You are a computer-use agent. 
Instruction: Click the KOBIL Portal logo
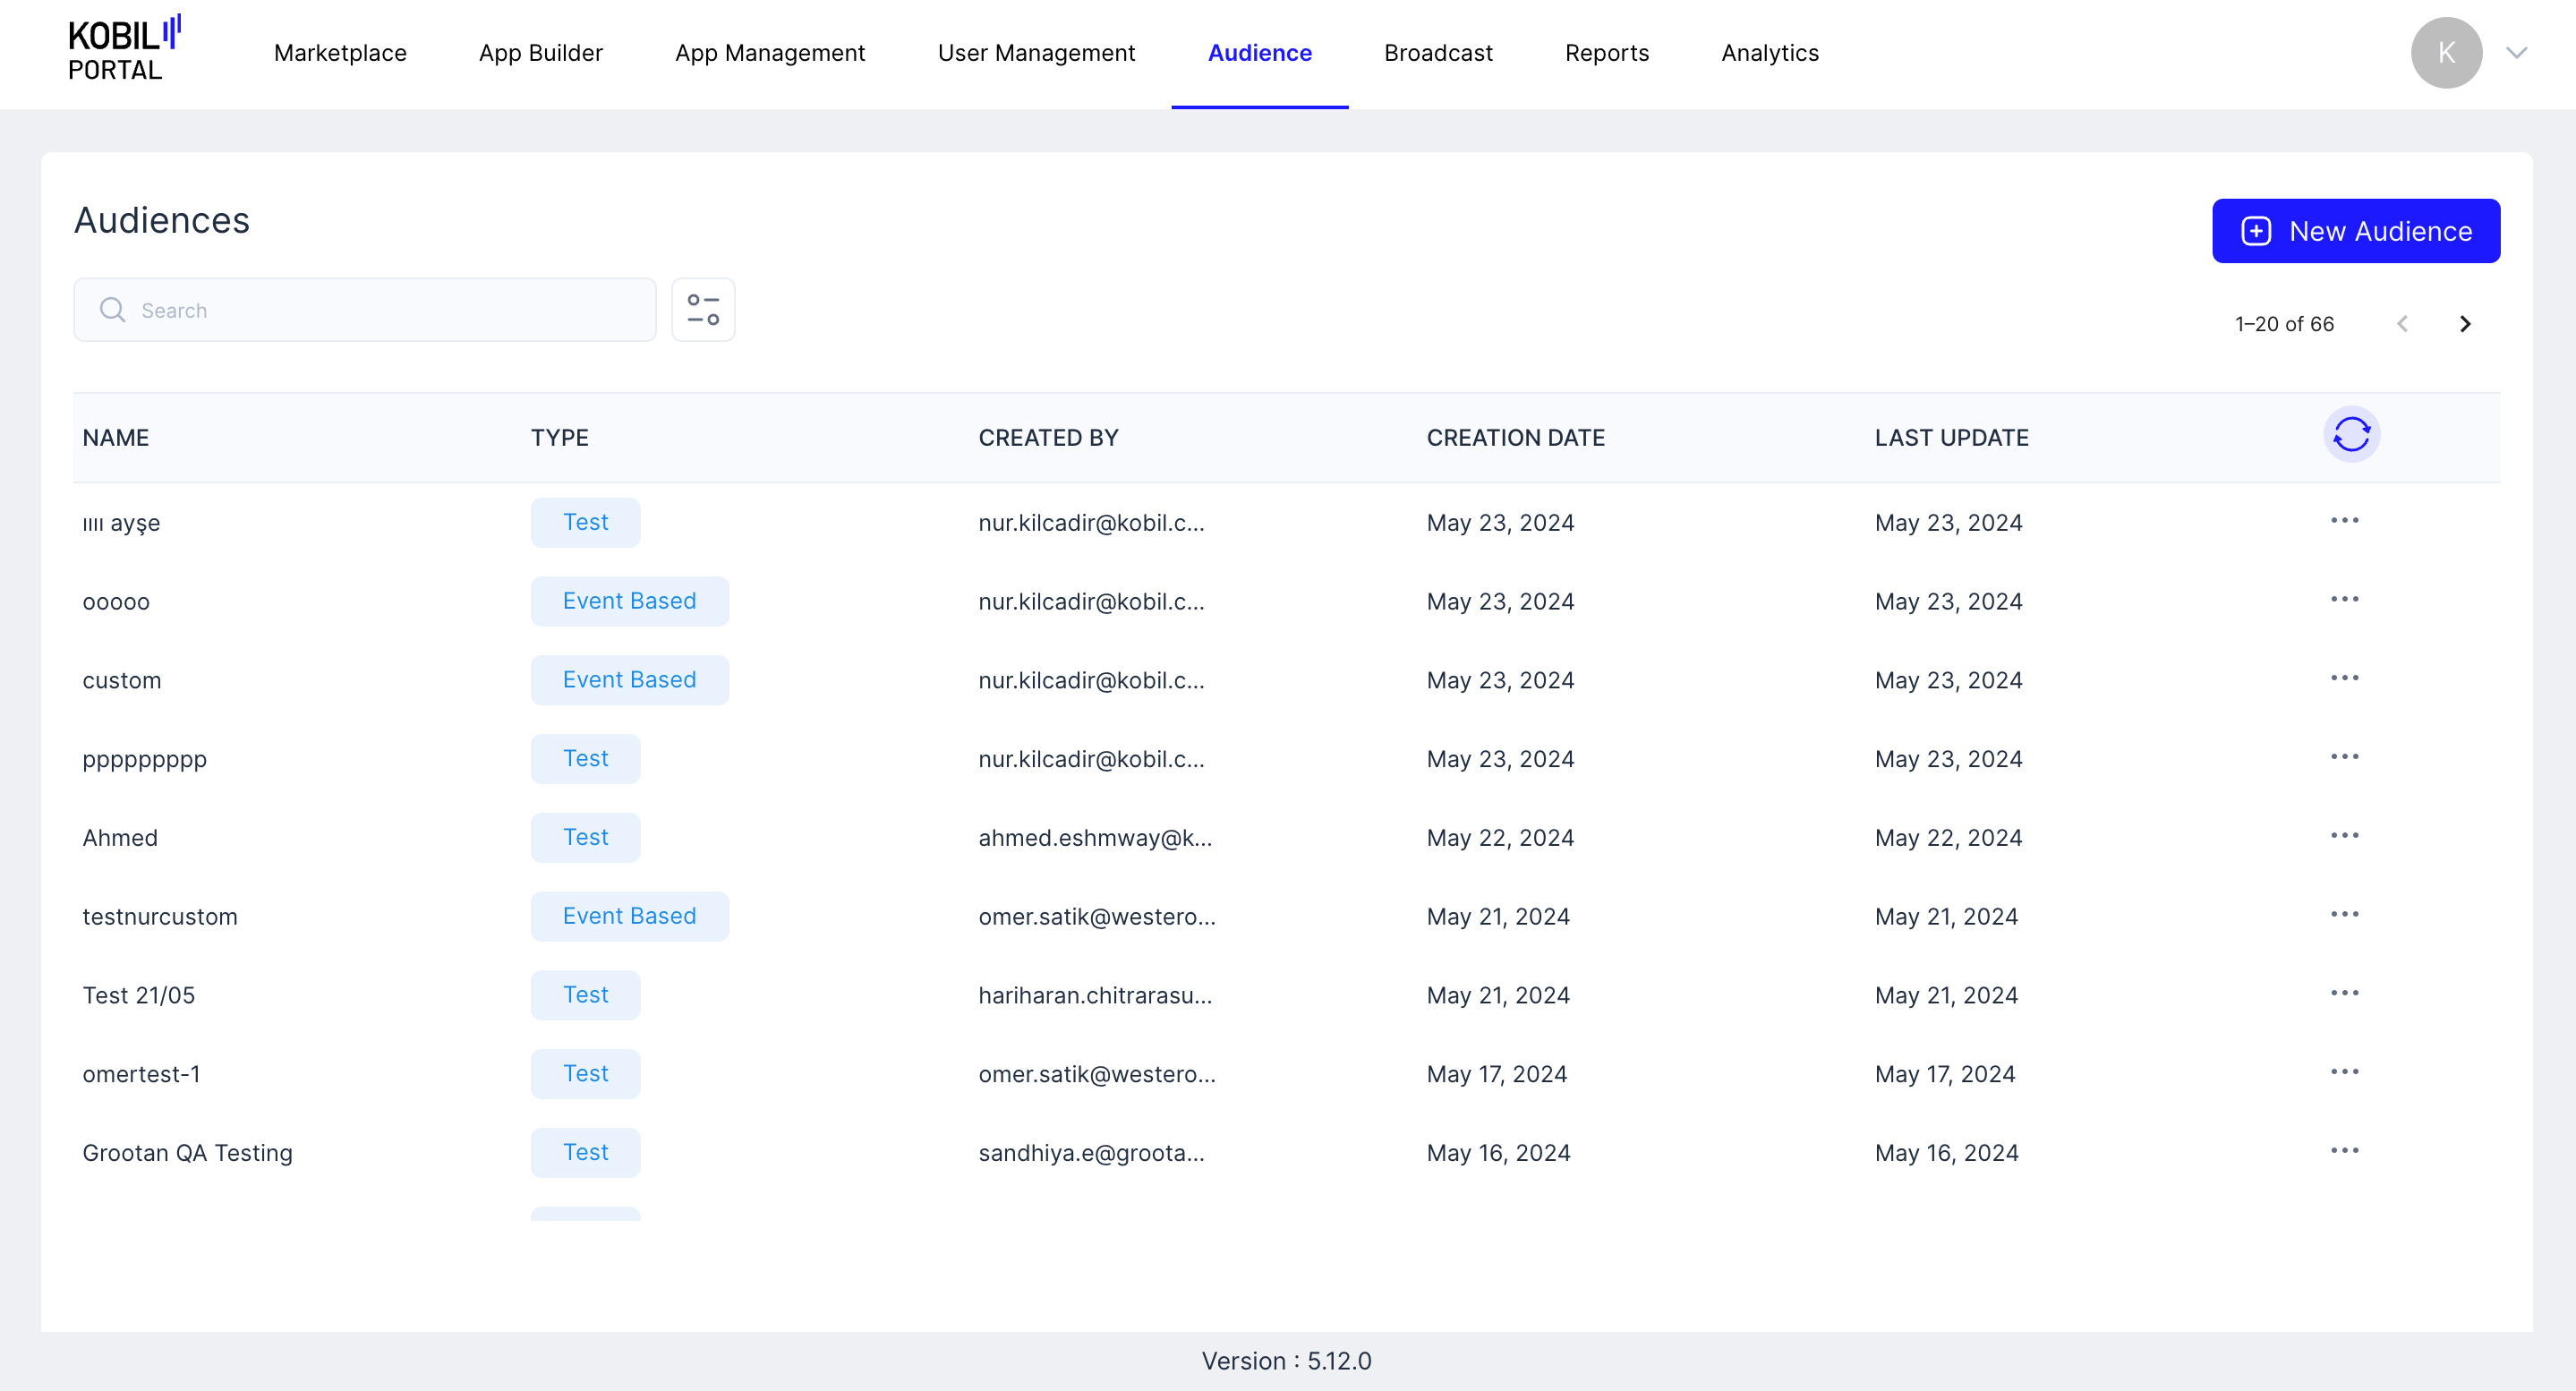tap(124, 50)
